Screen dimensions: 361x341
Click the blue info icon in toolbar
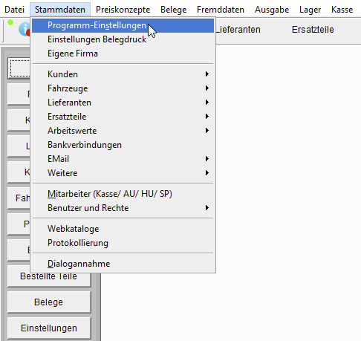coord(25,29)
